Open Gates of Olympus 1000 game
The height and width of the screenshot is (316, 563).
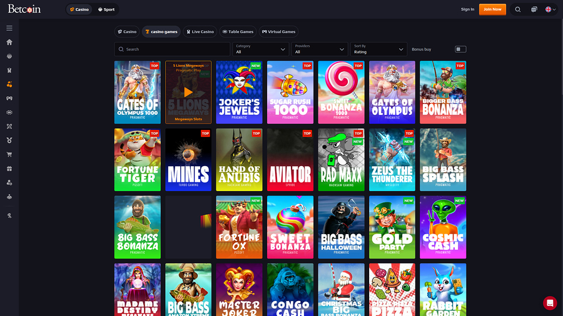click(138, 92)
